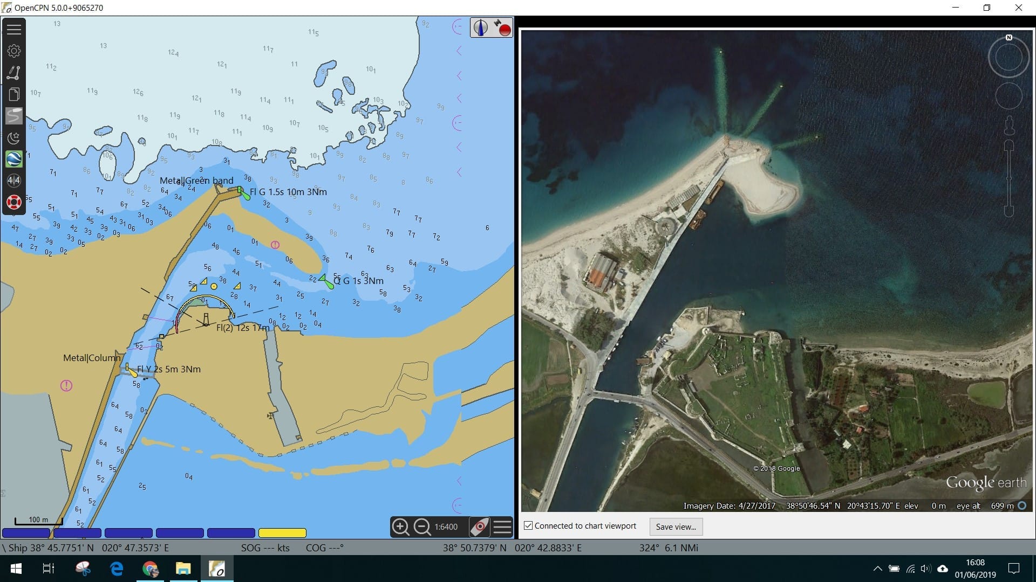Open the 1:6400 scale selector
This screenshot has height=582, width=1036.
[x=446, y=526]
